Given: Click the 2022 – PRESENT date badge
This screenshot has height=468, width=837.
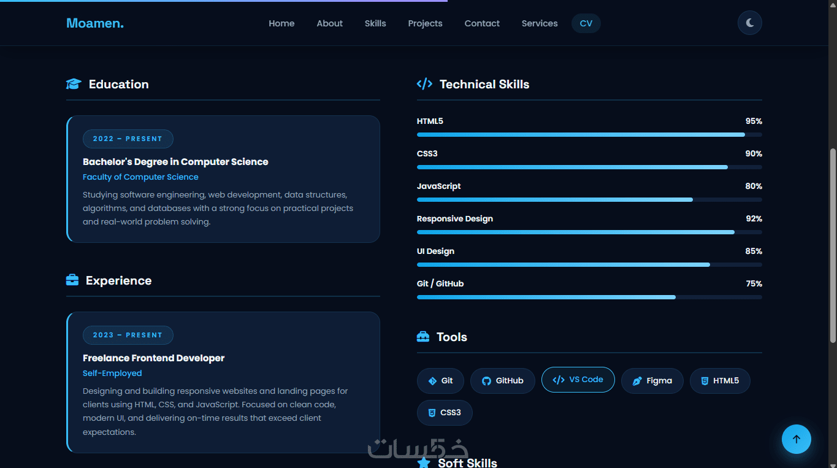Looking at the screenshot, I should point(128,139).
